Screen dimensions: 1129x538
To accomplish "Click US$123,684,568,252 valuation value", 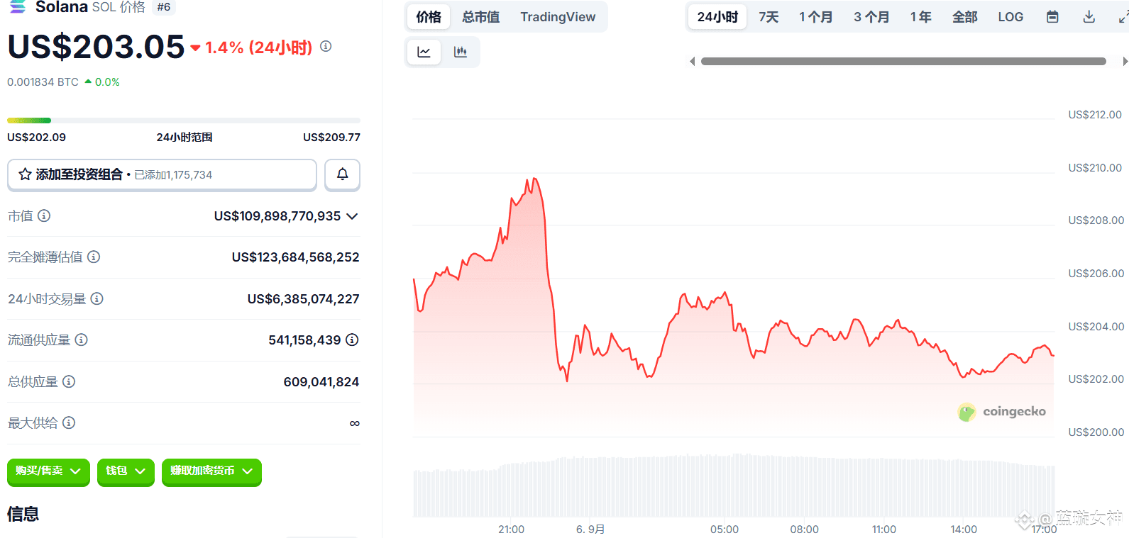I will [x=295, y=257].
